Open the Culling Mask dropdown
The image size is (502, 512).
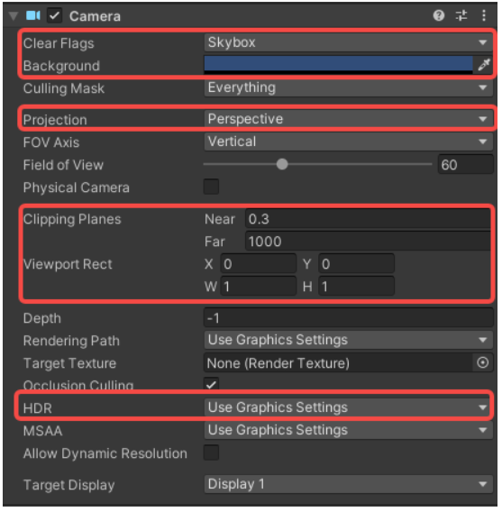(x=348, y=87)
